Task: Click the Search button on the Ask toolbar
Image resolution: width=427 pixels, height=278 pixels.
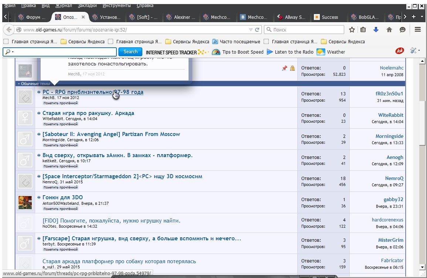Action: pos(130,52)
